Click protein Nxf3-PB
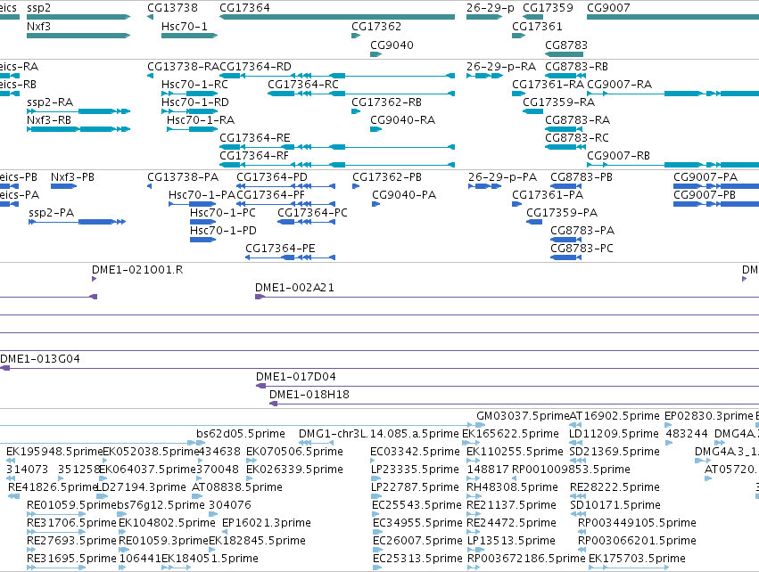Image resolution: width=759 pixels, height=572 pixels. pos(63,186)
